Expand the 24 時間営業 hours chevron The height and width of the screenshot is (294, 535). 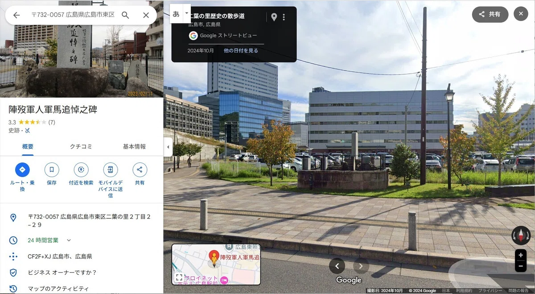click(69, 240)
